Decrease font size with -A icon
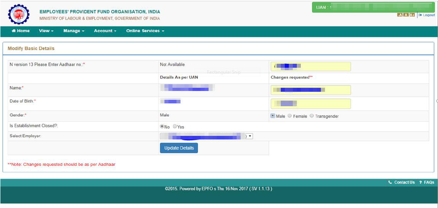 400,15
